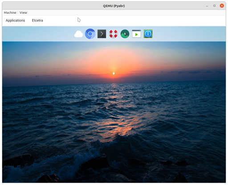Minimize the QEMU window
The width and height of the screenshot is (228, 185).
coord(207,6)
